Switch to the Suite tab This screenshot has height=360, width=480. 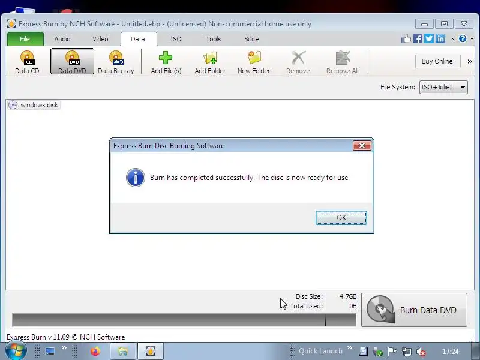(x=251, y=39)
